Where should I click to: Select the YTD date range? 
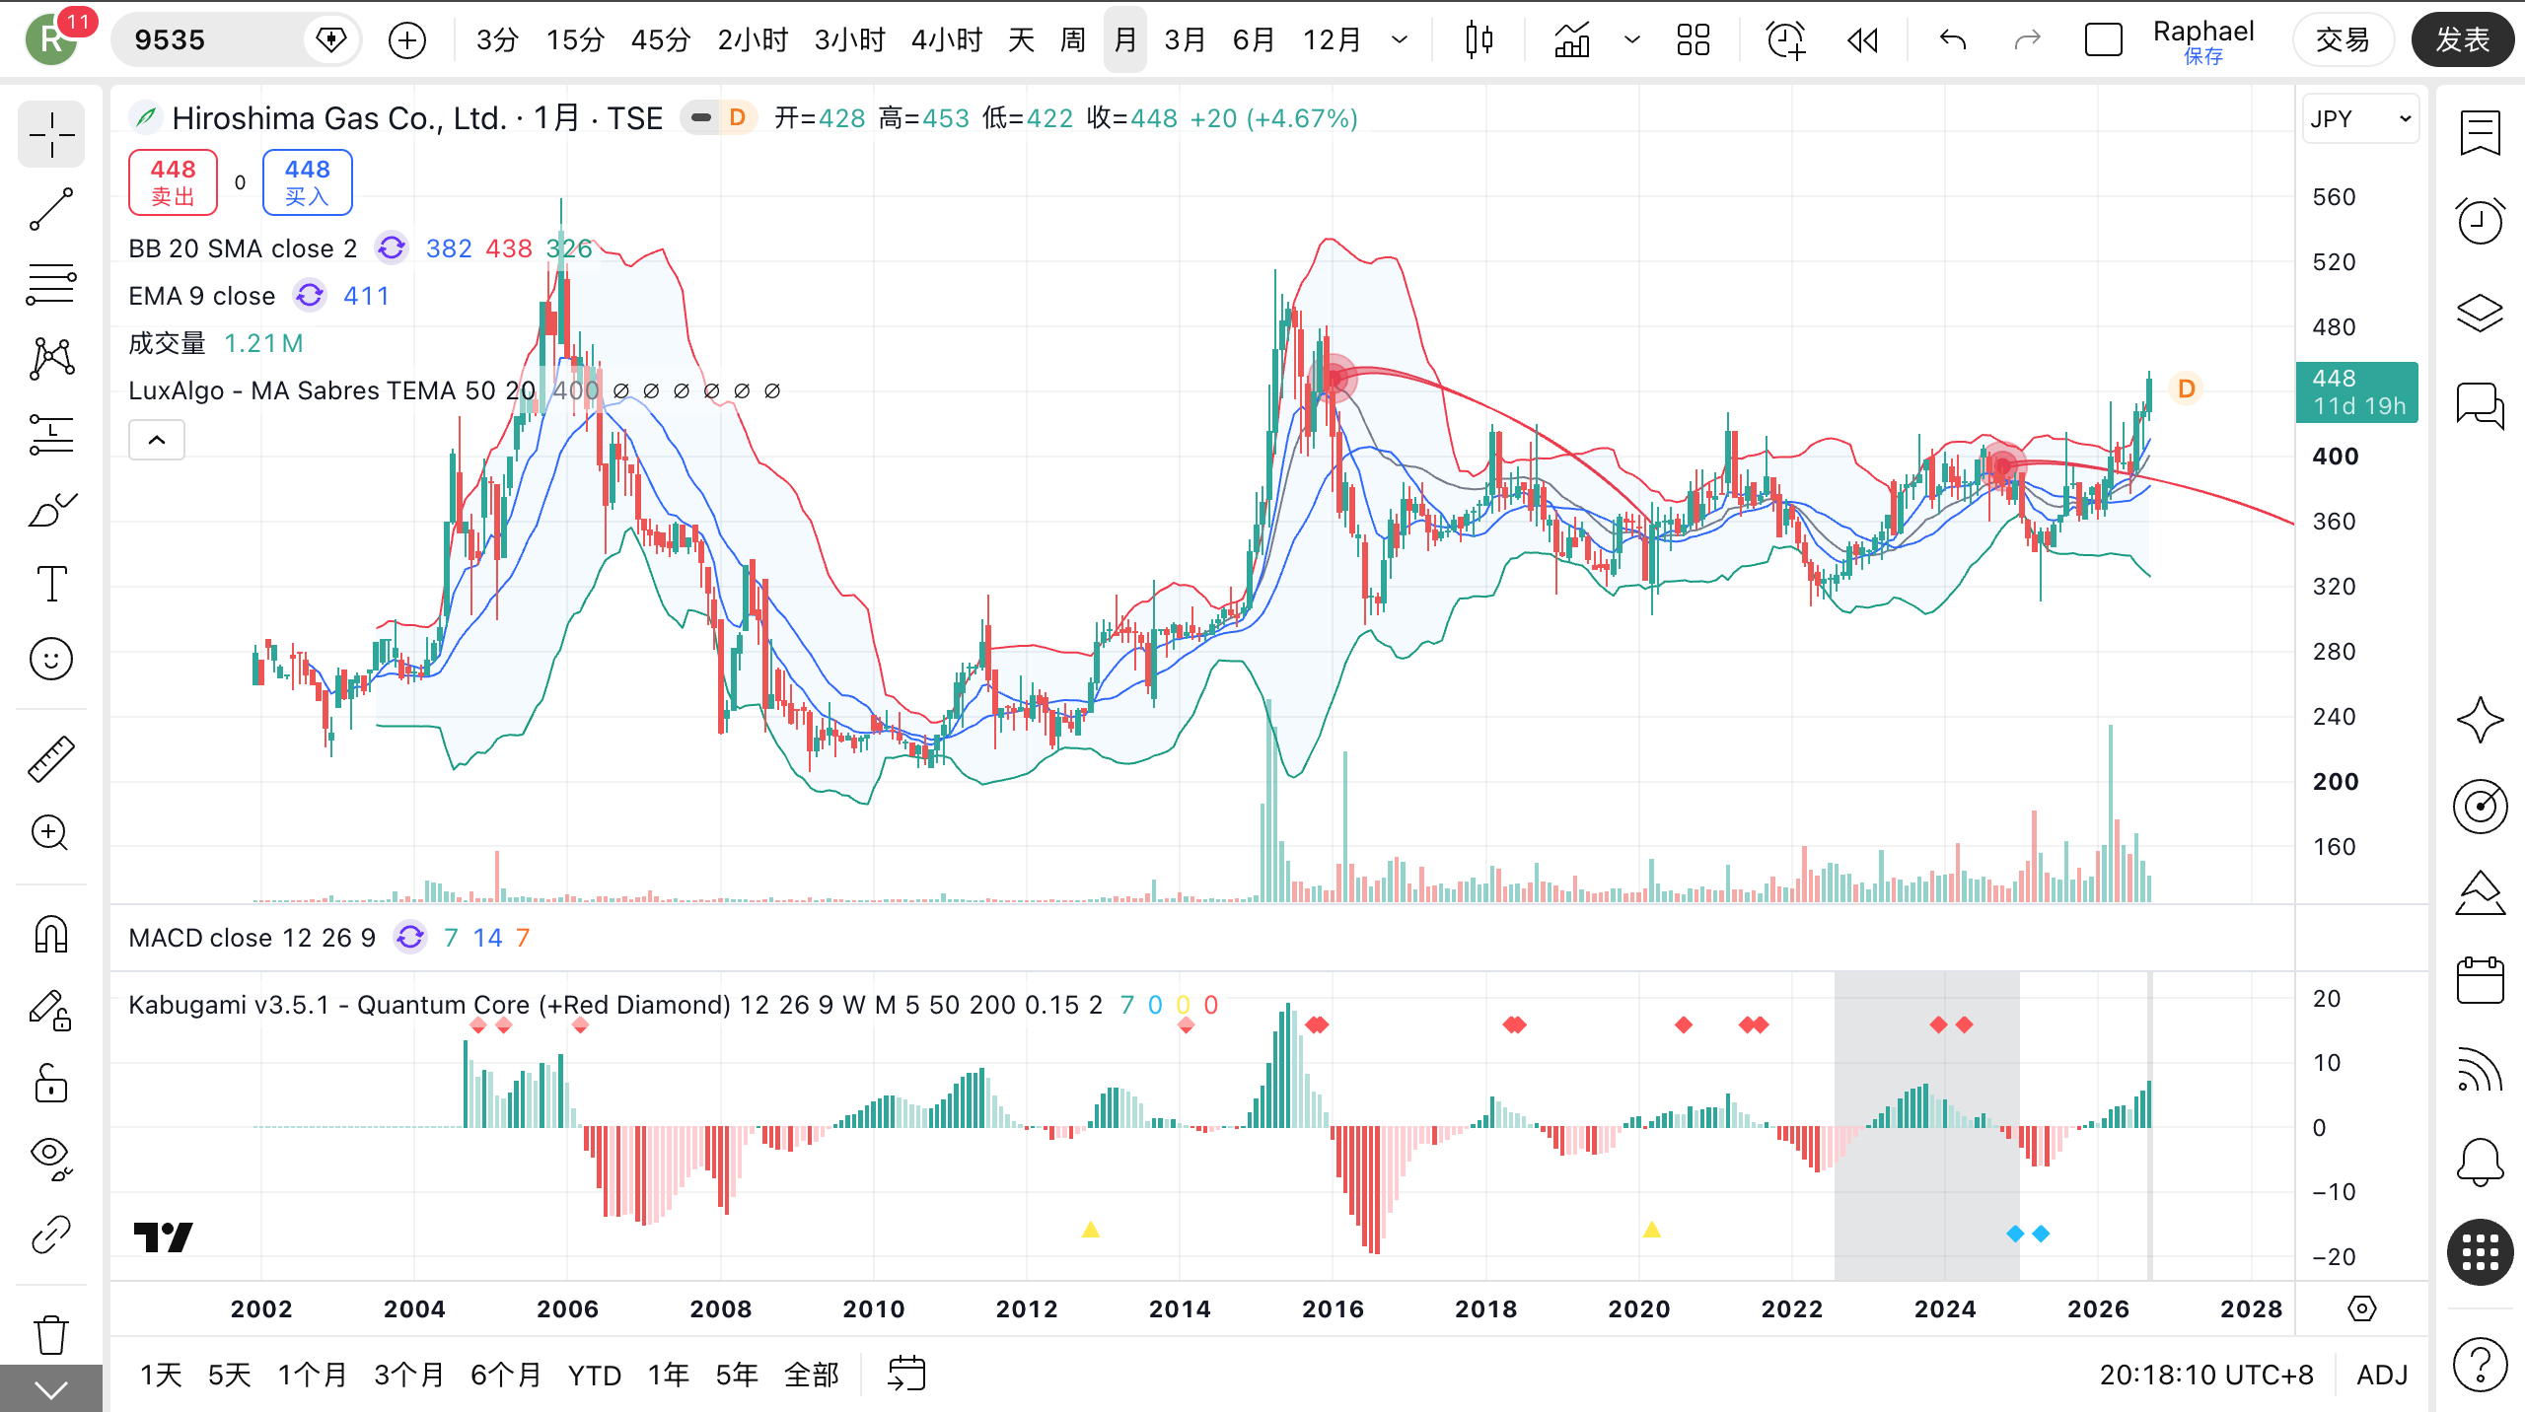pyautogui.click(x=594, y=1375)
